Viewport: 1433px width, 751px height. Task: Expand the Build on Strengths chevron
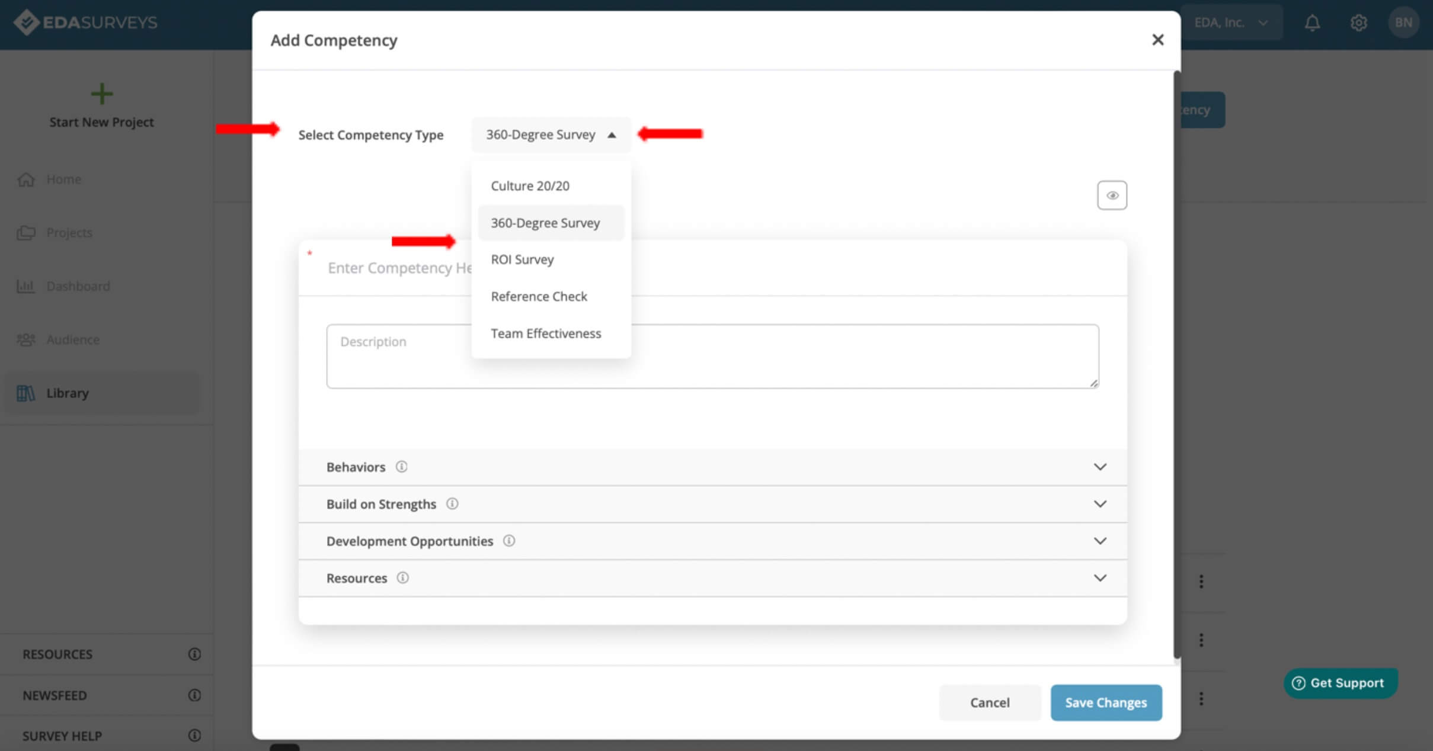(x=1100, y=504)
